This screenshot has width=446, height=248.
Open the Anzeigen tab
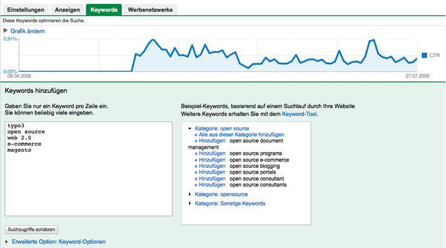[x=67, y=10]
